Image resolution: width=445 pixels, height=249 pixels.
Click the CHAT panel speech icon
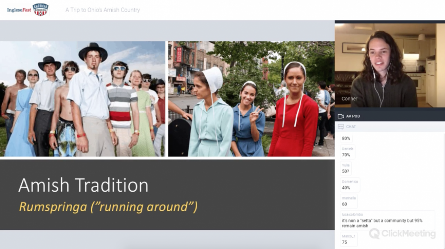341,126
